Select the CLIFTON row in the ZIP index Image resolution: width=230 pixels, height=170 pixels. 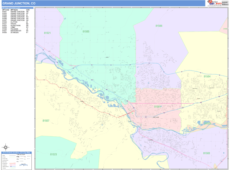coord(15,22)
